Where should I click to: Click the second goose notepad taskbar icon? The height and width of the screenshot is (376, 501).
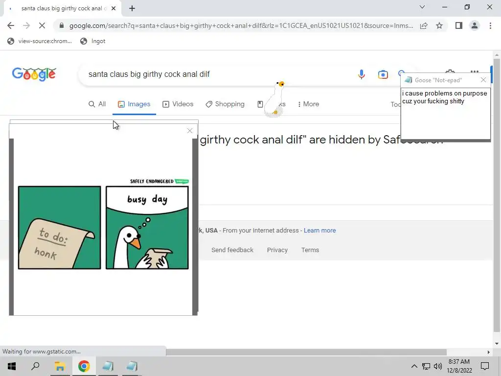(x=132, y=366)
